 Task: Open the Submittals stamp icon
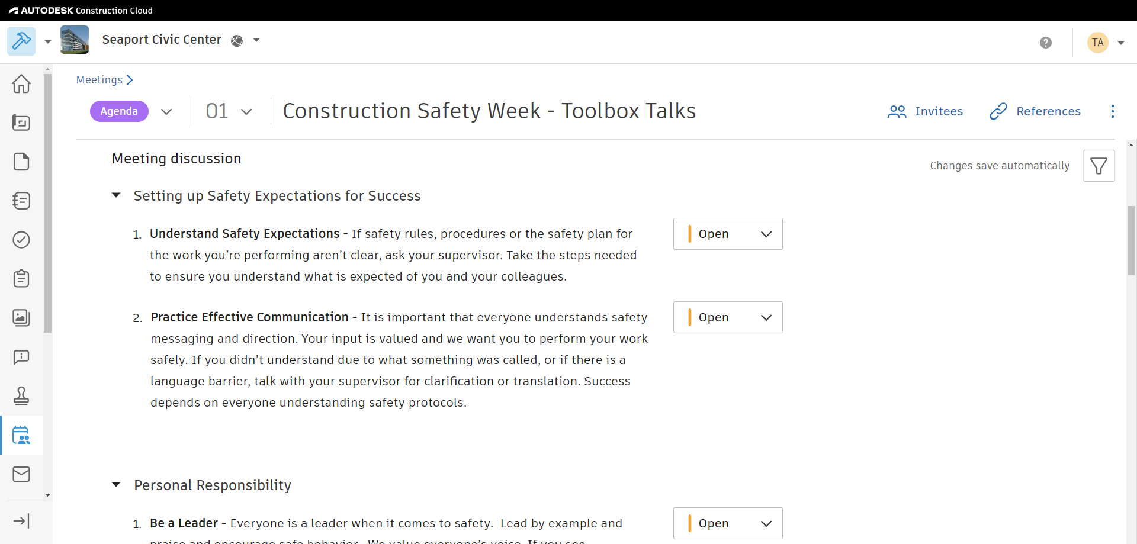[21, 396]
